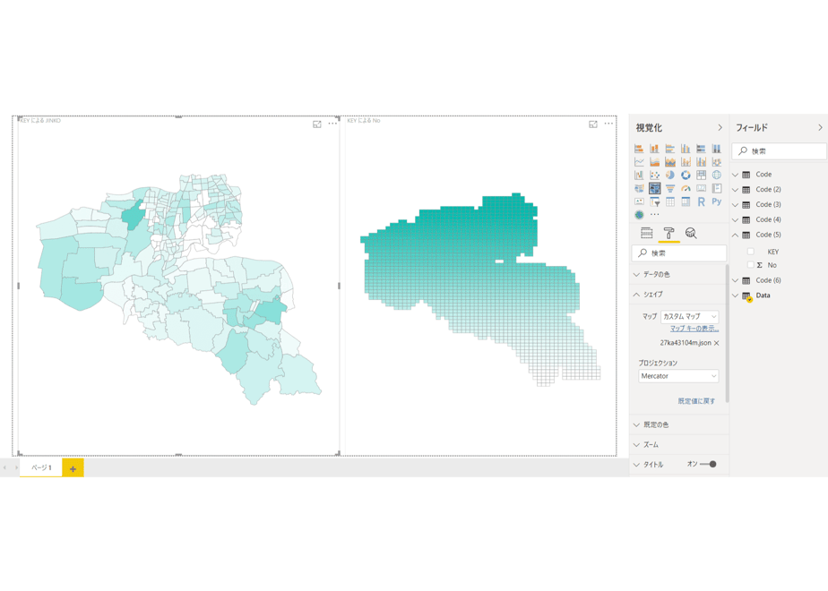Open the マップ カスタム マップ dropdown

[x=690, y=316]
